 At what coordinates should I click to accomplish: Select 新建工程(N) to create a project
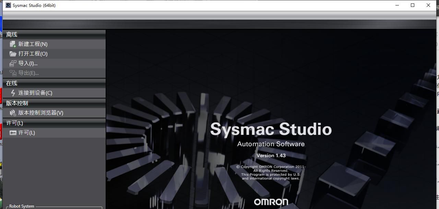click(54, 44)
